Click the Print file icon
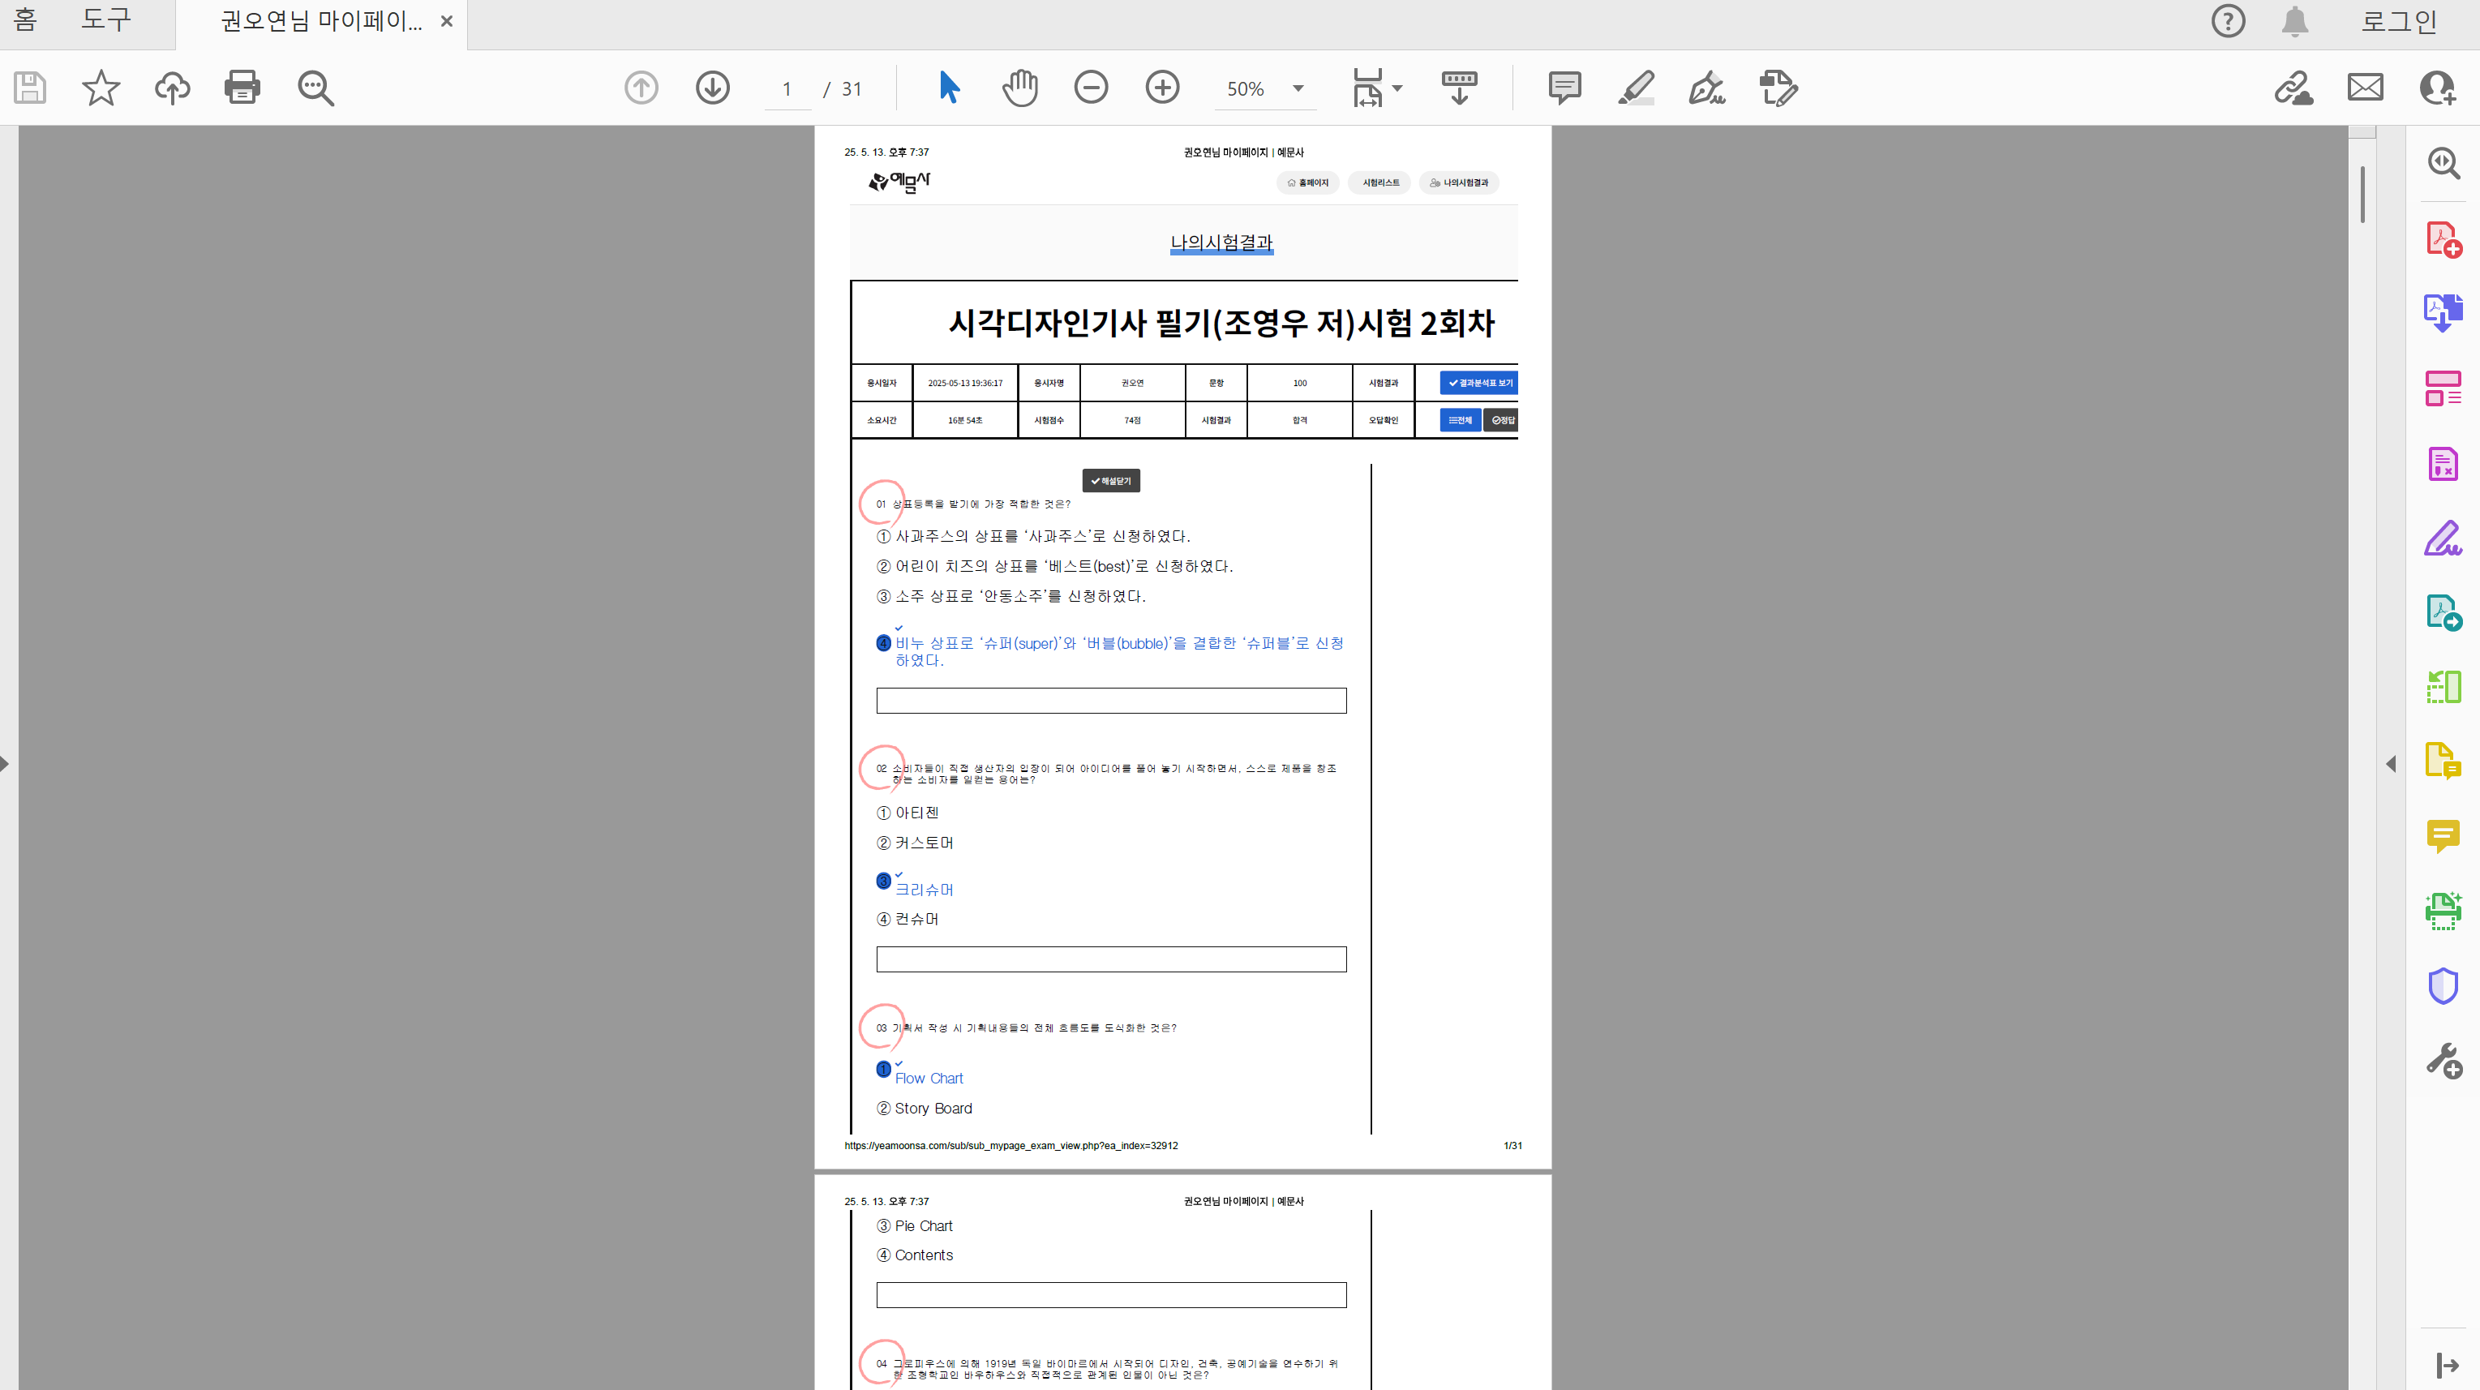 click(242, 88)
